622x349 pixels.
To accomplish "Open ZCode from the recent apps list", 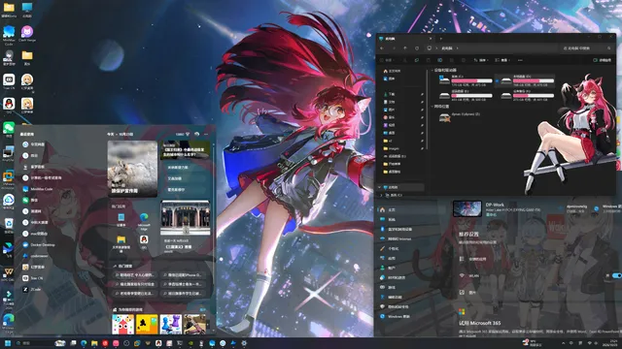I will (32, 290).
